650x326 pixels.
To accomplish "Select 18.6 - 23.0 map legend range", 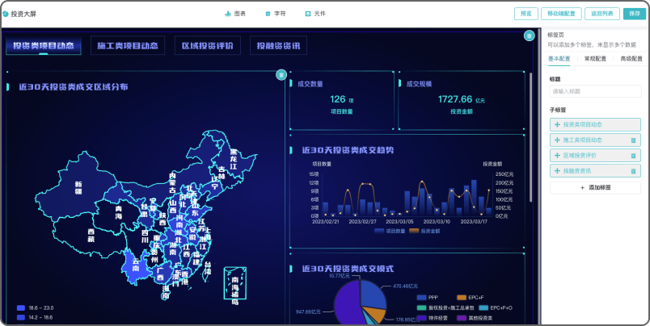I will click(x=36, y=307).
